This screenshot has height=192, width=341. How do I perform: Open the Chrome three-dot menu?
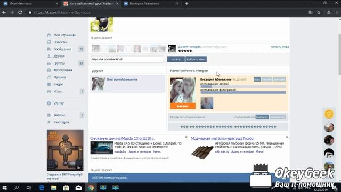tap(337, 12)
